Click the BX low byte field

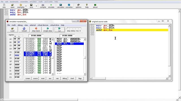tap(19, 42)
